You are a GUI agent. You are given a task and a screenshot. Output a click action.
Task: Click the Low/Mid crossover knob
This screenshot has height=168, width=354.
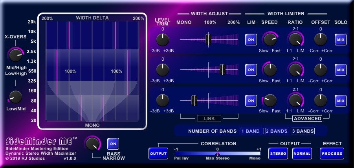click(16, 97)
